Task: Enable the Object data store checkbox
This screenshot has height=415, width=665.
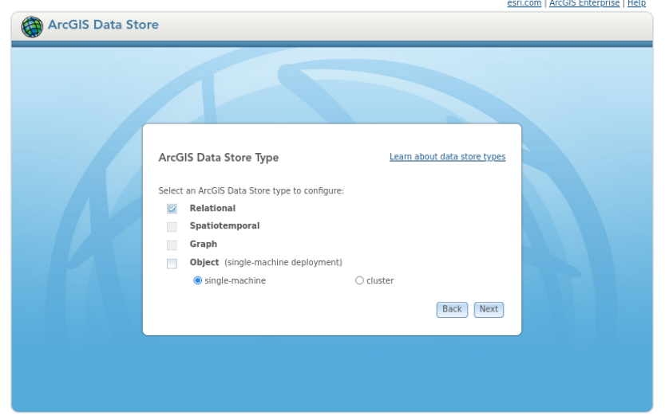Action: point(172,264)
